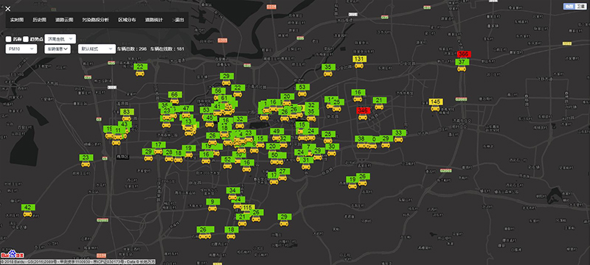Open the 实时图 real-time map menu
590x265 pixels.
click(x=17, y=20)
